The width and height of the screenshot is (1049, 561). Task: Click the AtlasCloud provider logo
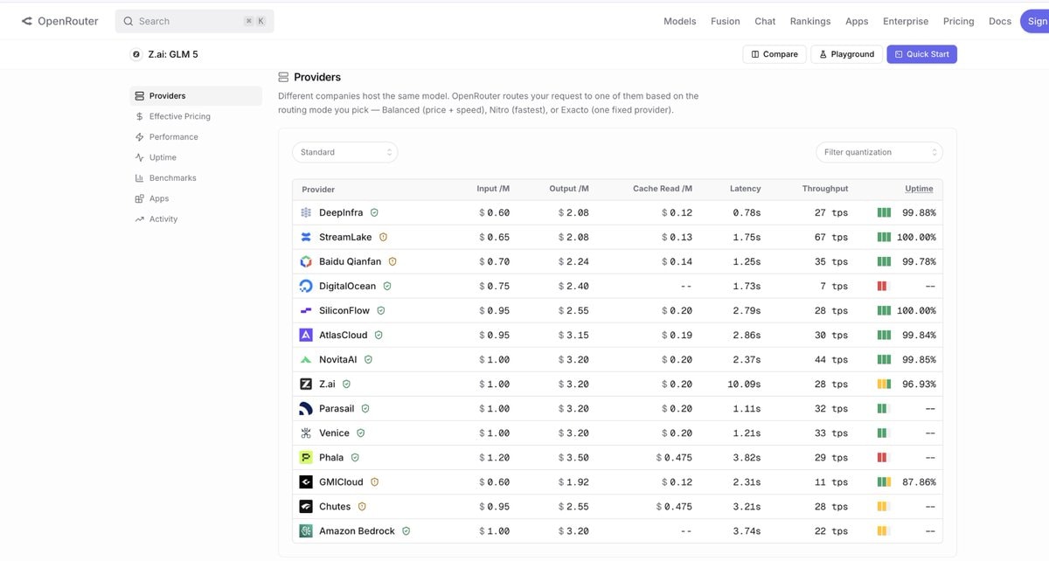pos(306,335)
